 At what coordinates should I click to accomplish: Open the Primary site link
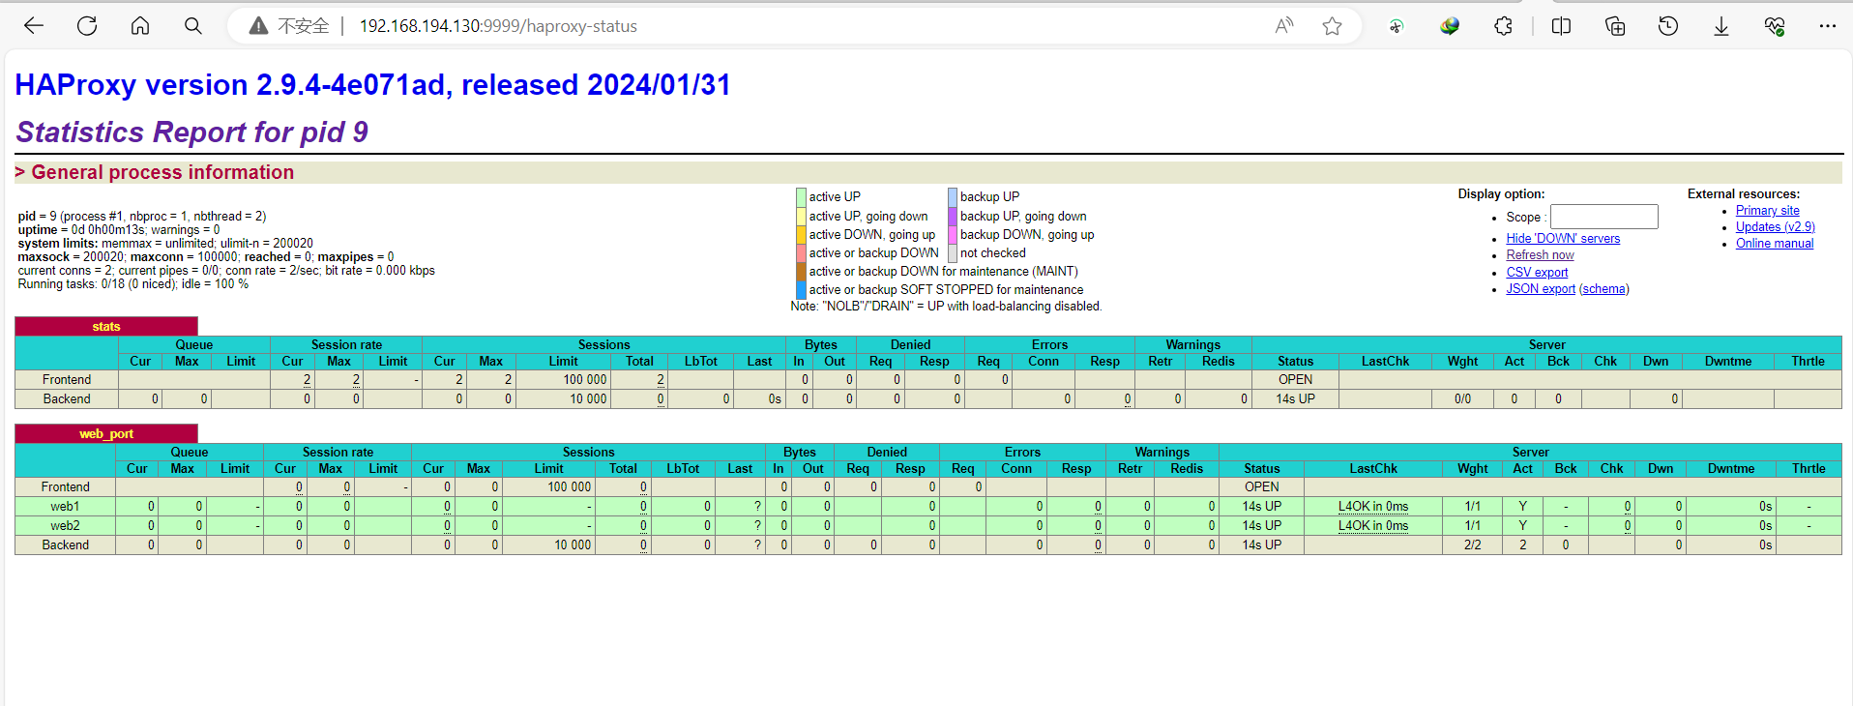click(1768, 211)
